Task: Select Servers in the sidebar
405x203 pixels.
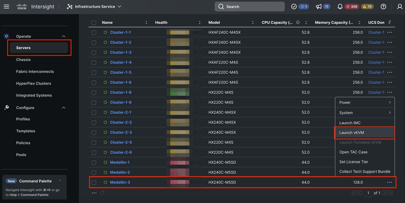Action: click(x=39, y=48)
